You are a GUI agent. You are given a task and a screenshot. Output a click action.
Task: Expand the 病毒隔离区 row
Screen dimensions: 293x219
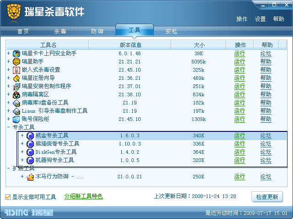8,94
